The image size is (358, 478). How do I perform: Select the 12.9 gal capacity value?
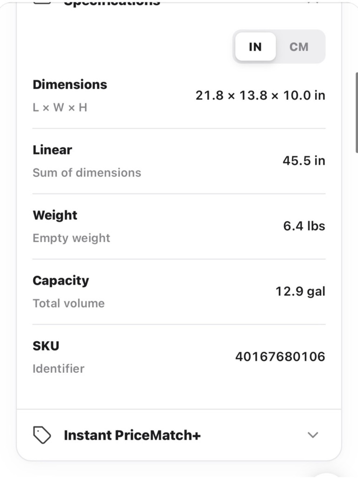(300, 291)
